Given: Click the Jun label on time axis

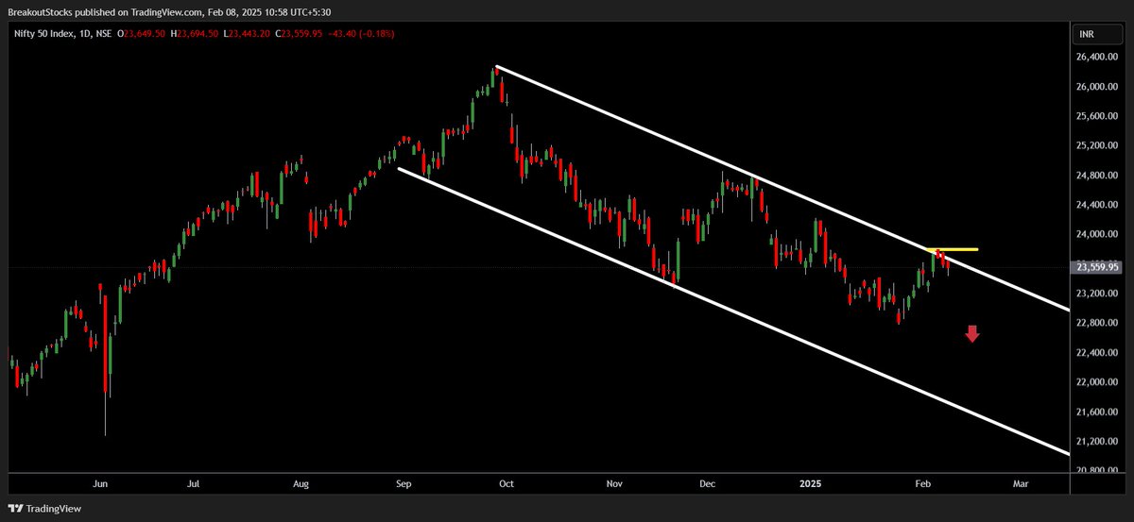Looking at the screenshot, I should pyautogui.click(x=101, y=484).
